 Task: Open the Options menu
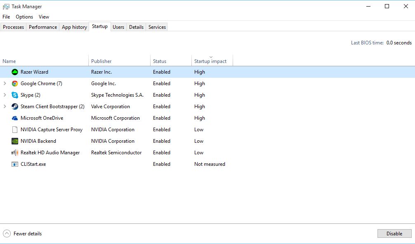pos(24,16)
